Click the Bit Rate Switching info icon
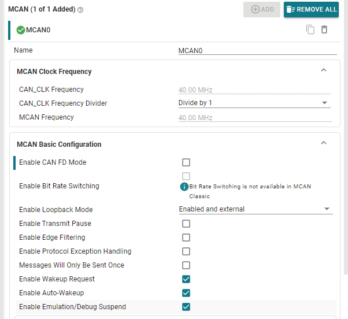348x319 pixels. 184,187
